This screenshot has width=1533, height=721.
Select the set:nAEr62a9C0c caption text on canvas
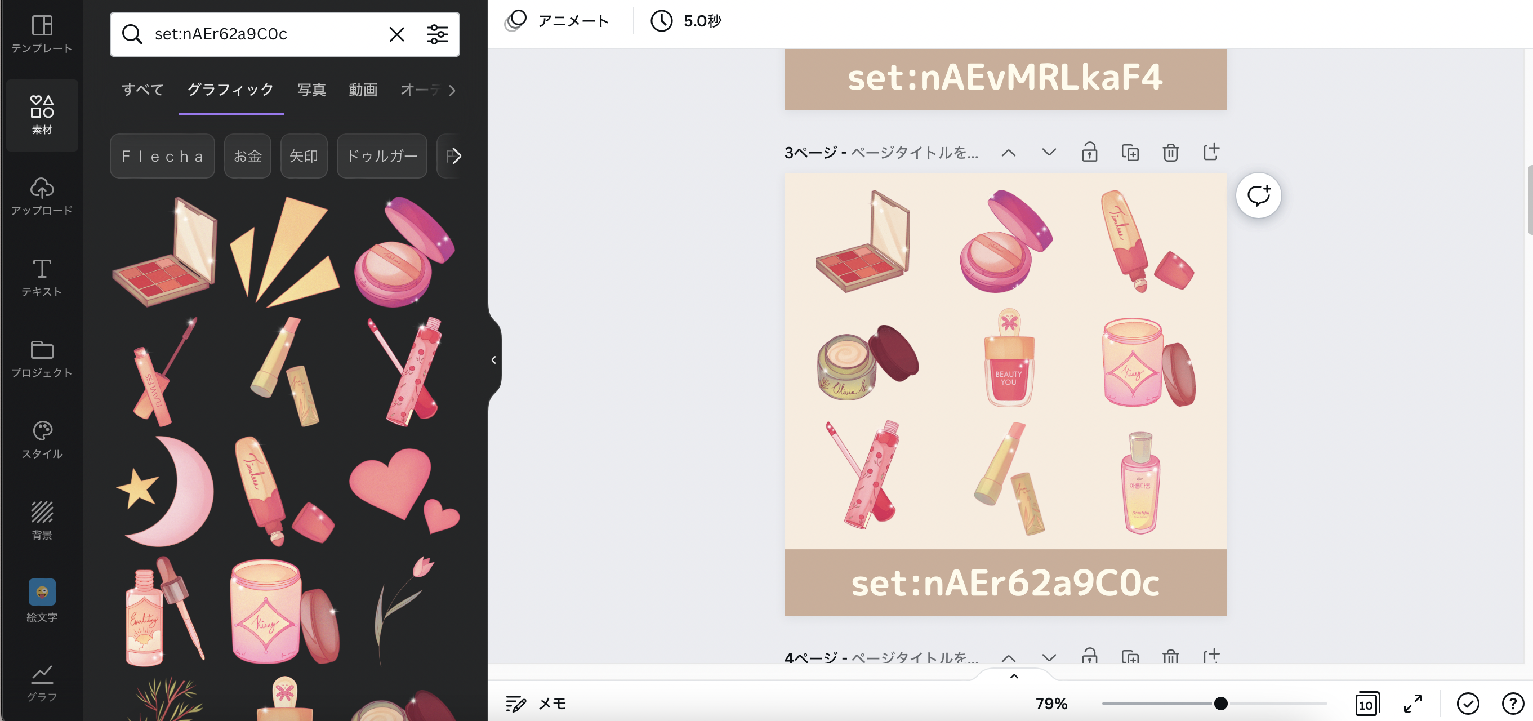tap(1005, 583)
